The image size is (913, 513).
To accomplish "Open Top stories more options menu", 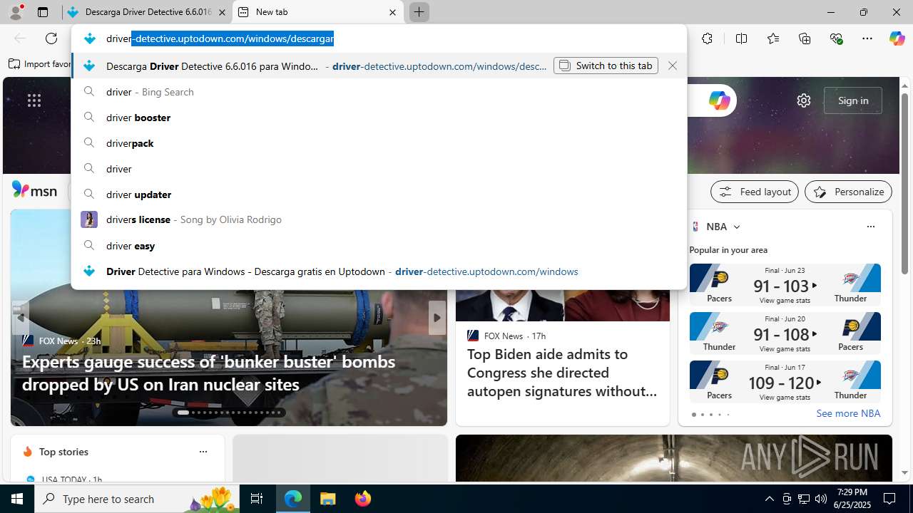I will point(203,452).
